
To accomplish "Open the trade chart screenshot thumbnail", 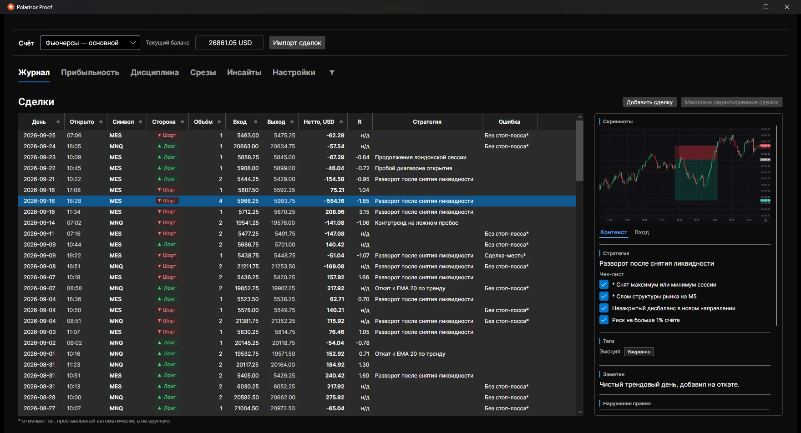I will [684, 175].
